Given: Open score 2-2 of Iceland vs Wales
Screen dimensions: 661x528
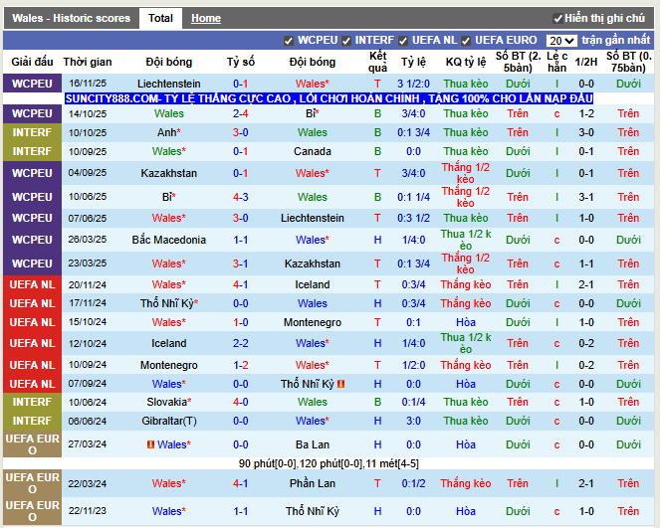Looking at the screenshot, I should pyautogui.click(x=240, y=344).
